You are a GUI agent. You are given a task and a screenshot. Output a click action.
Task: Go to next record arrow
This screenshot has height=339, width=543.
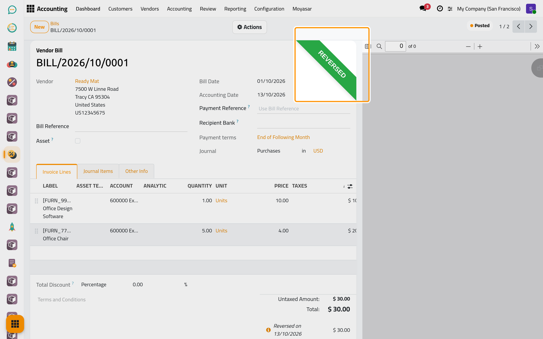(x=531, y=27)
